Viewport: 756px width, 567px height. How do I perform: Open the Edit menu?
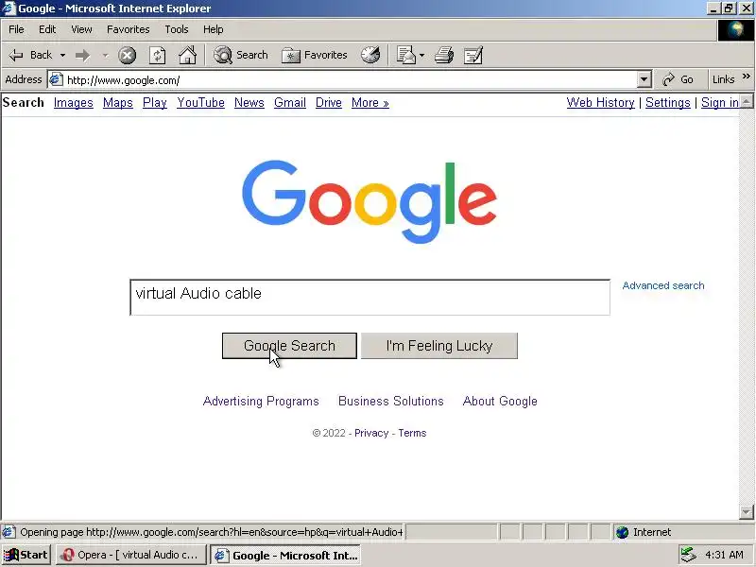[47, 29]
